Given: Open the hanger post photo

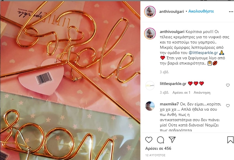Looking at the screenshot, I should (70, 81).
